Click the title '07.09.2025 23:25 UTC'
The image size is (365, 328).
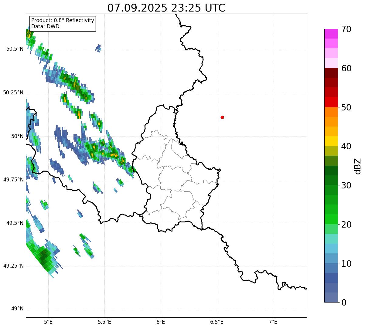point(166,8)
